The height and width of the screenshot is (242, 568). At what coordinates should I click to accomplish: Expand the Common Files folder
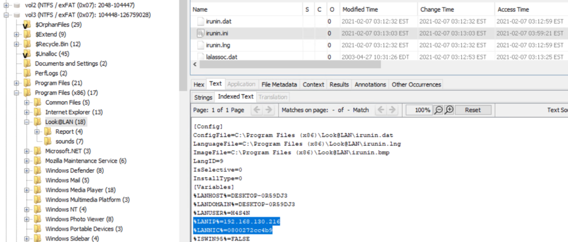click(27, 103)
